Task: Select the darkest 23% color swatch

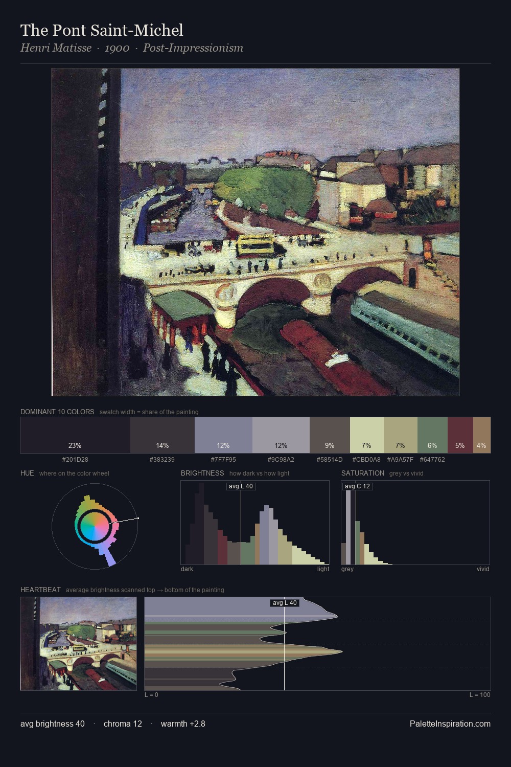Action: pyautogui.click(x=75, y=435)
